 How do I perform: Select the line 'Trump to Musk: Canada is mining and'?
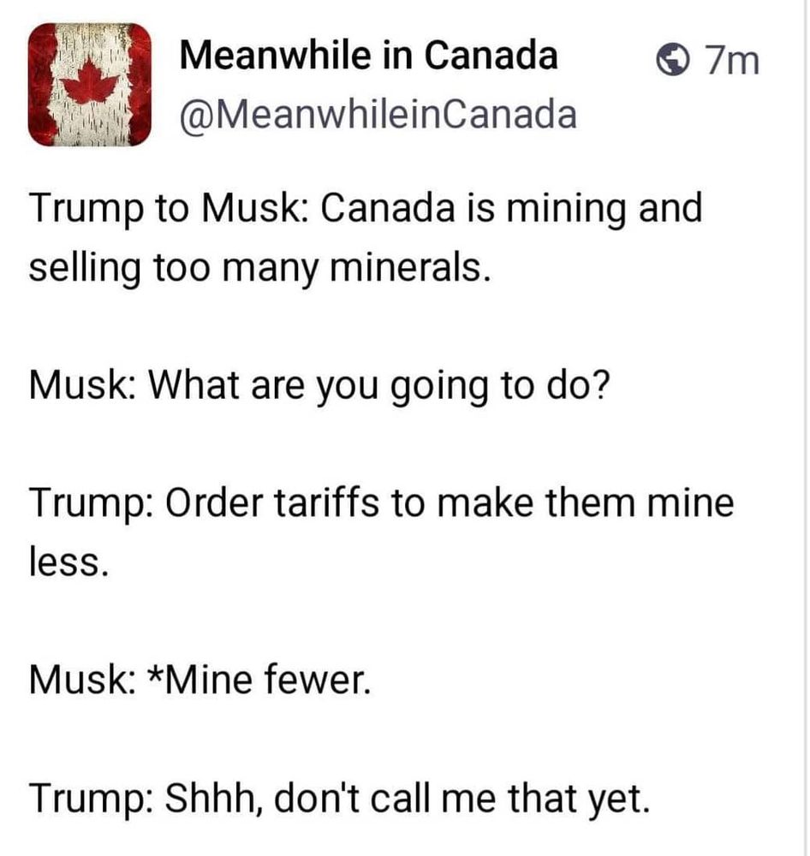pos(366,210)
